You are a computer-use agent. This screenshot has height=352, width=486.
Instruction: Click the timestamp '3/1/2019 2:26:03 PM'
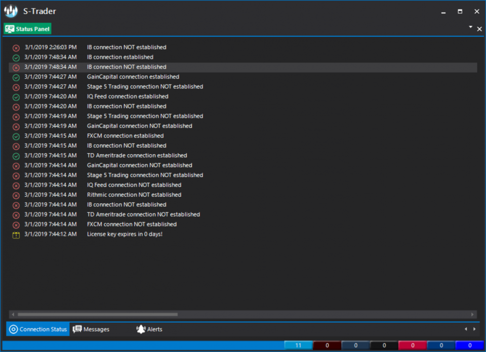pyautogui.click(x=51, y=47)
